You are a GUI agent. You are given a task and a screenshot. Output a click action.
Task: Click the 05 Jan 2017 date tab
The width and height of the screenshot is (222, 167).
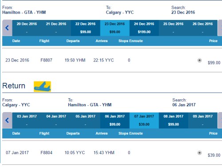[86, 120]
